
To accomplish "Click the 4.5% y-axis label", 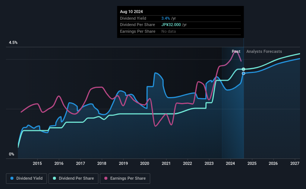I will pos(13,43).
